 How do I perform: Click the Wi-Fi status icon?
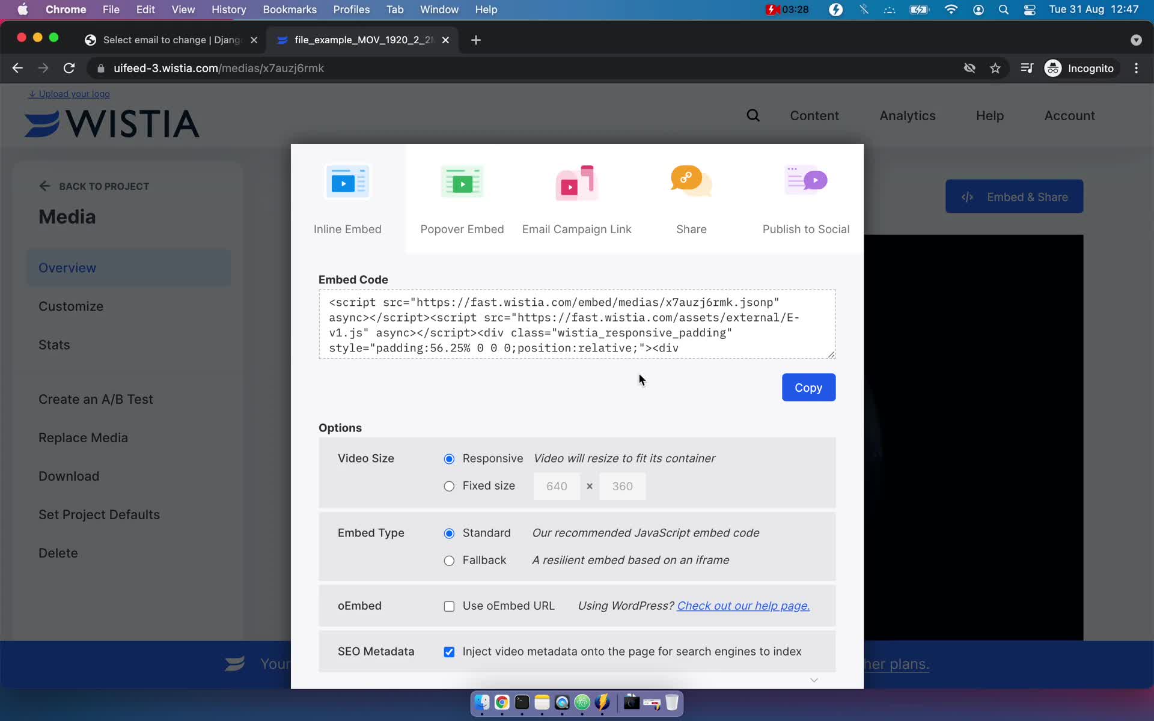[x=951, y=10]
